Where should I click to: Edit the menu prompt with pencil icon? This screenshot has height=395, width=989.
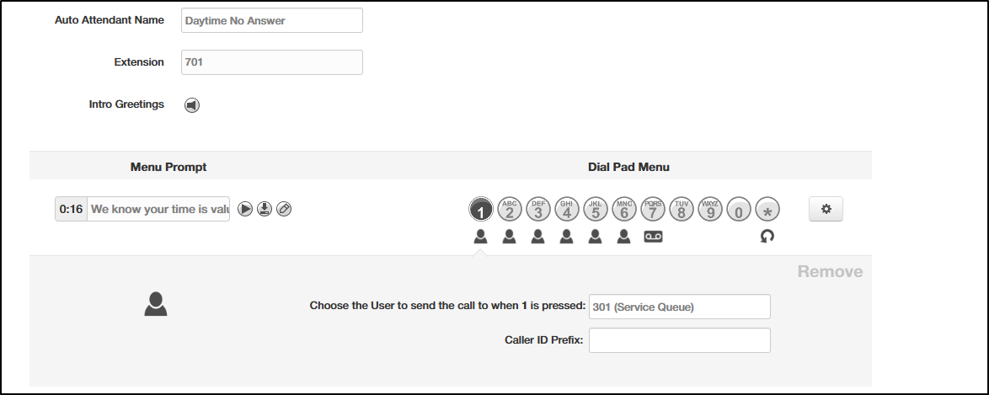tap(285, 209)
